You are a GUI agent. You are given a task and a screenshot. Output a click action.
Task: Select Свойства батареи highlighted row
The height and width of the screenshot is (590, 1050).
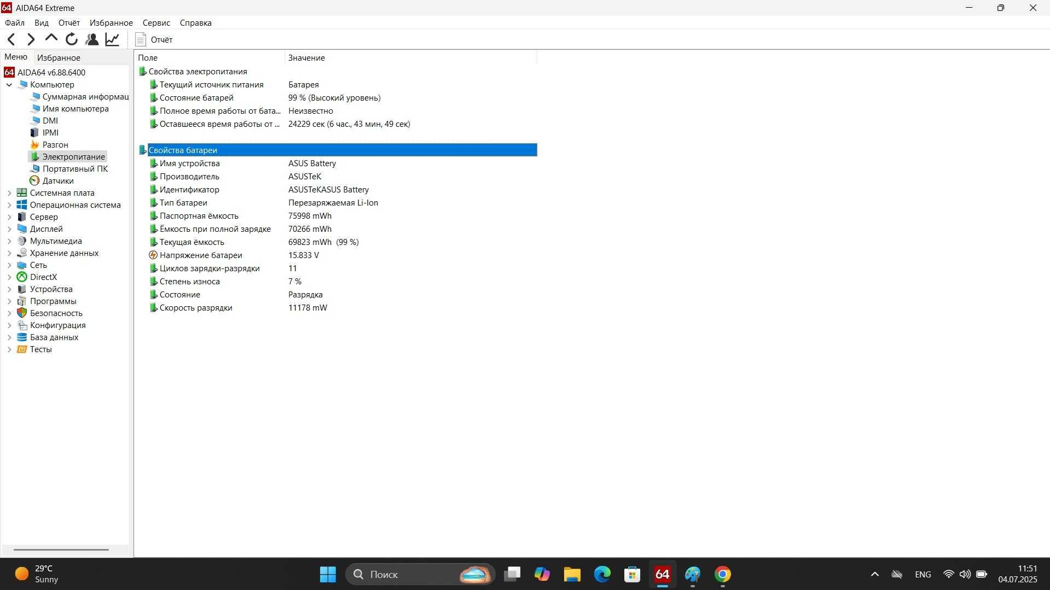click(x=337, y=150)
